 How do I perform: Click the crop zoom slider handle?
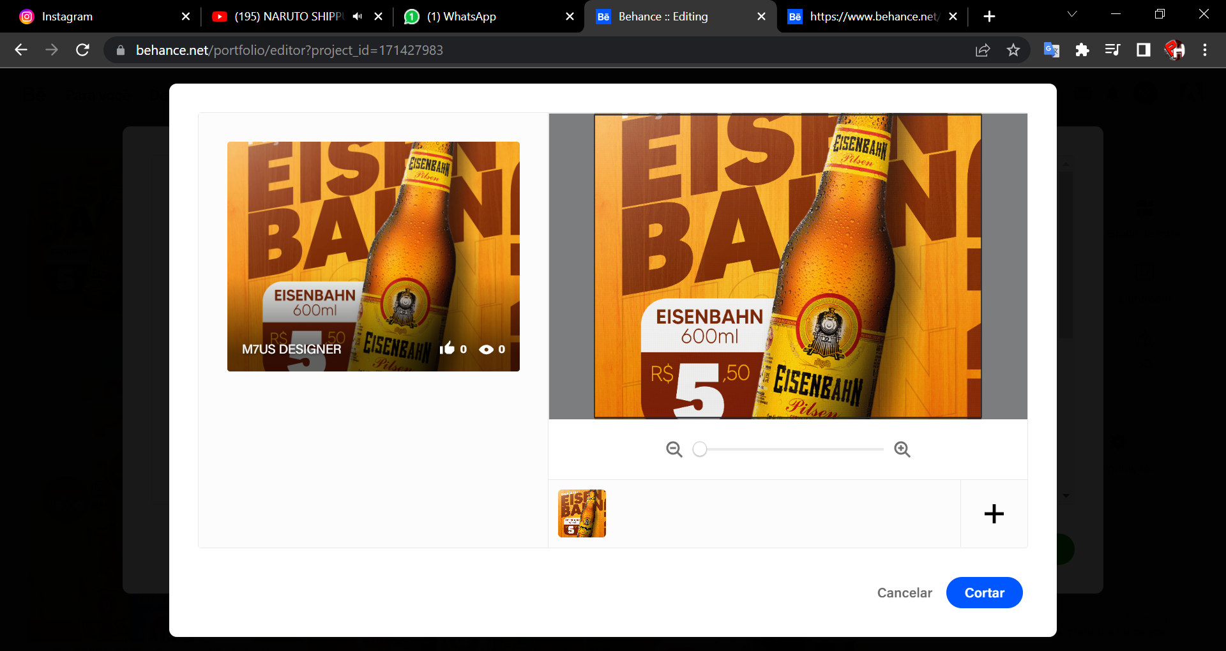pos(700,449)
